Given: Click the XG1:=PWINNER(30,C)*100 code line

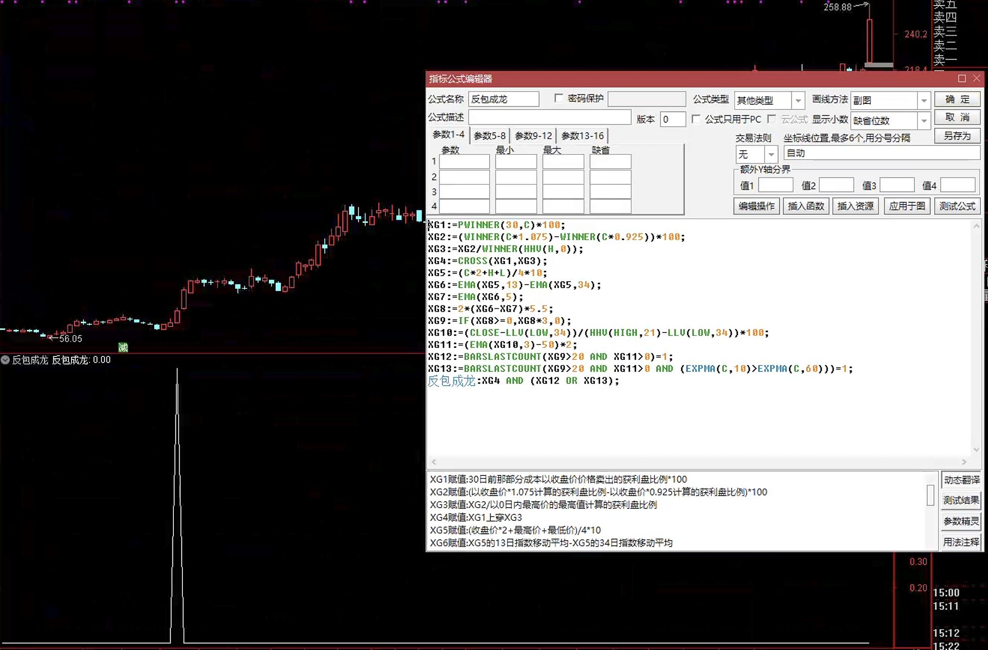Looking at the screenshot, I should click(496, 225).
